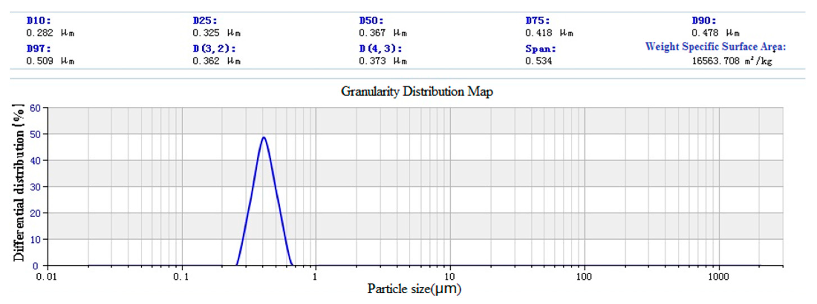
Task: Click the D50 value 0.367 µm
Action: coord(383,33)
